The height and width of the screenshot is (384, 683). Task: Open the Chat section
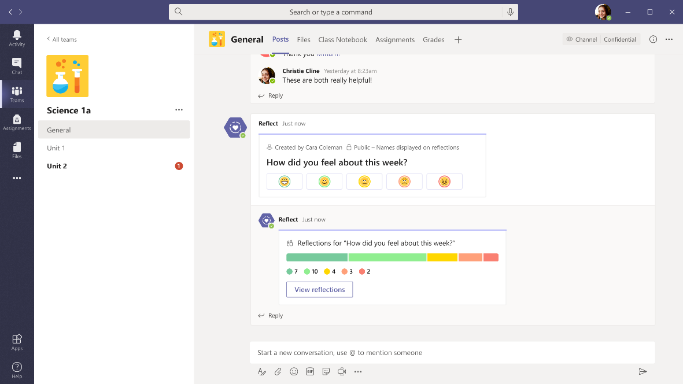(x=17, y=65)
